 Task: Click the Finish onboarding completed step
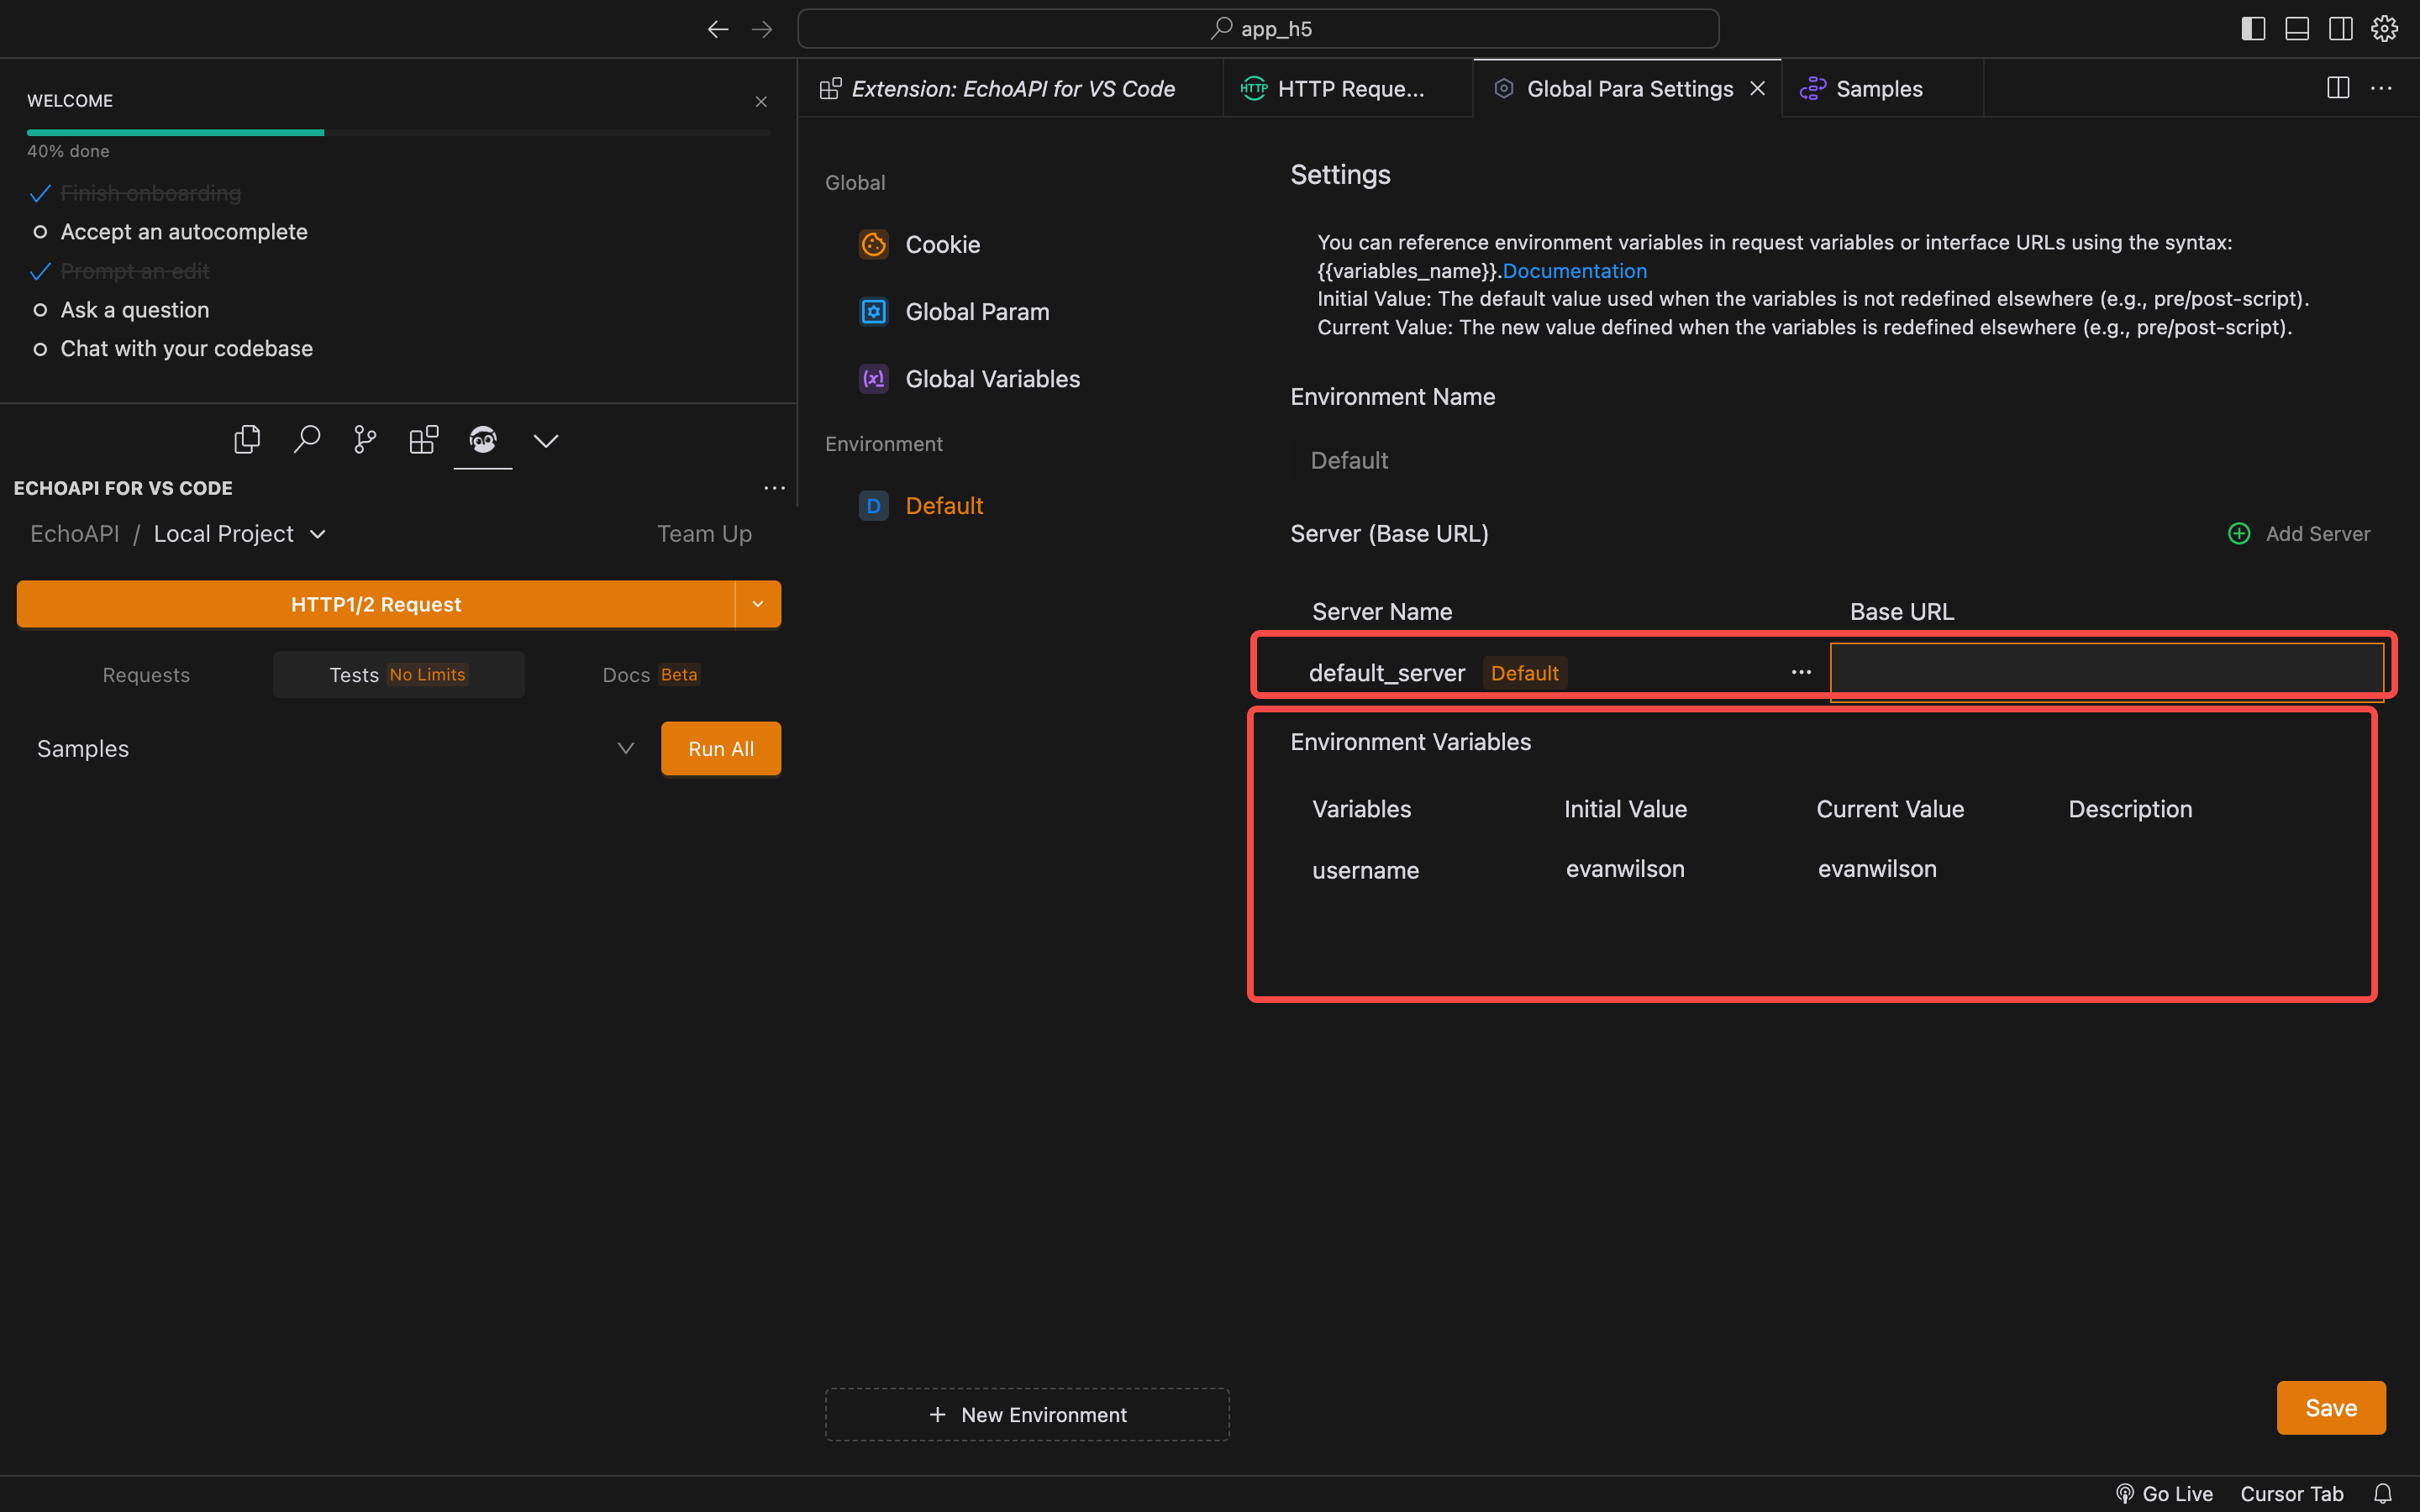pos(151,193)
